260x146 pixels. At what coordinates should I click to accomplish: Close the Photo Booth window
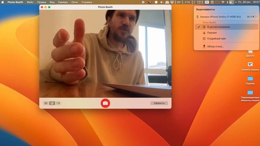[x=42, y=7]
